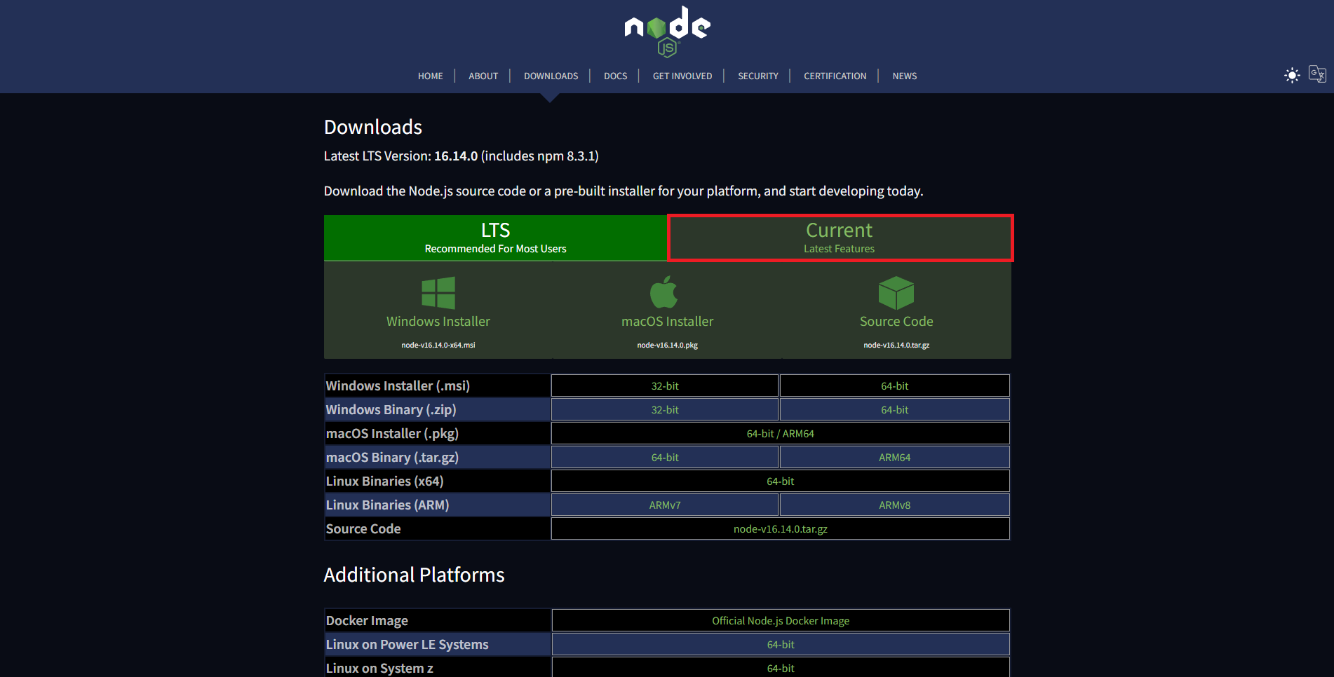
Task: Open Official Node.js Docker Image link
Action: [781, 620]
